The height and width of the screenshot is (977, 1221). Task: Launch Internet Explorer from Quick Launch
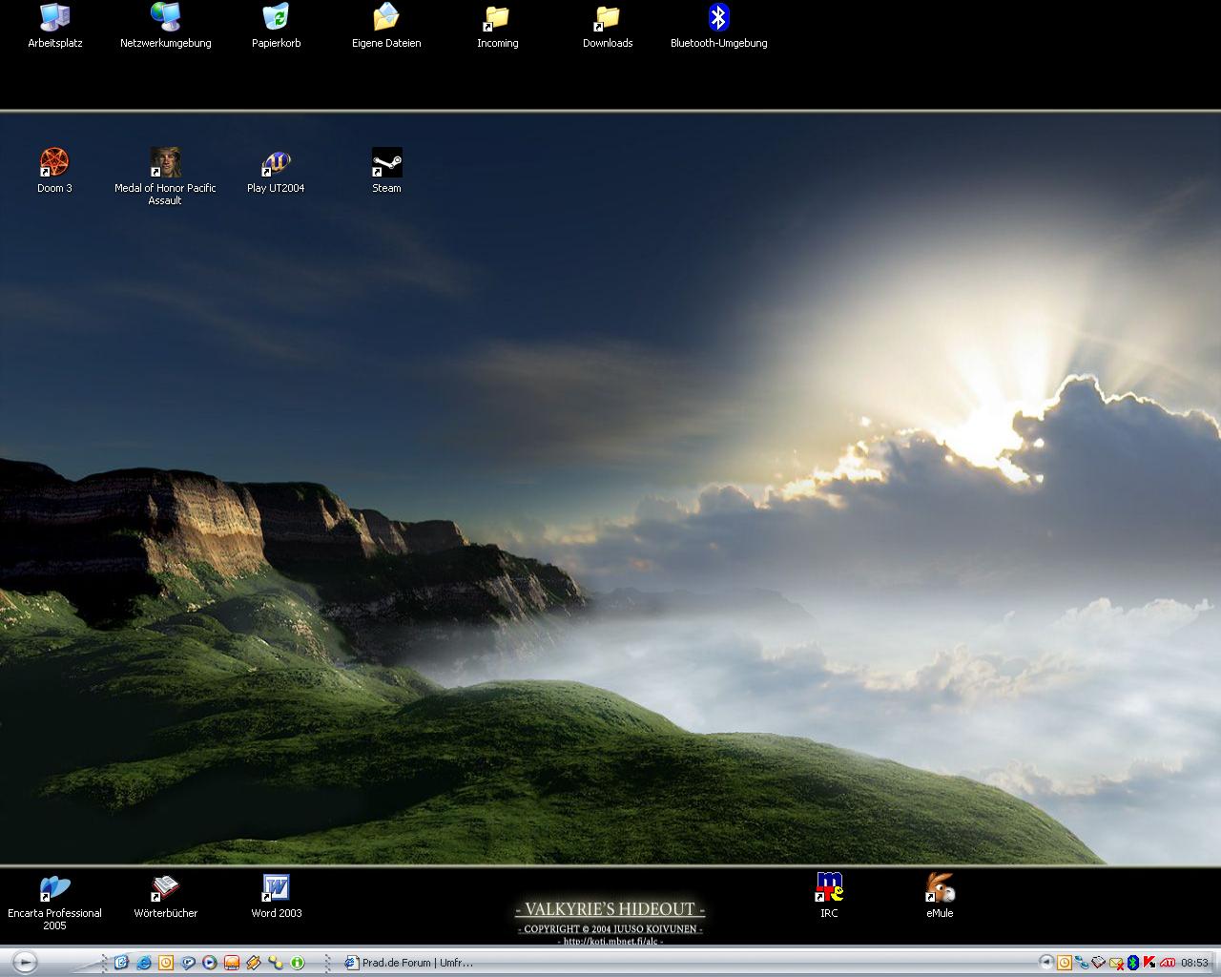click(x=143, y=963)
